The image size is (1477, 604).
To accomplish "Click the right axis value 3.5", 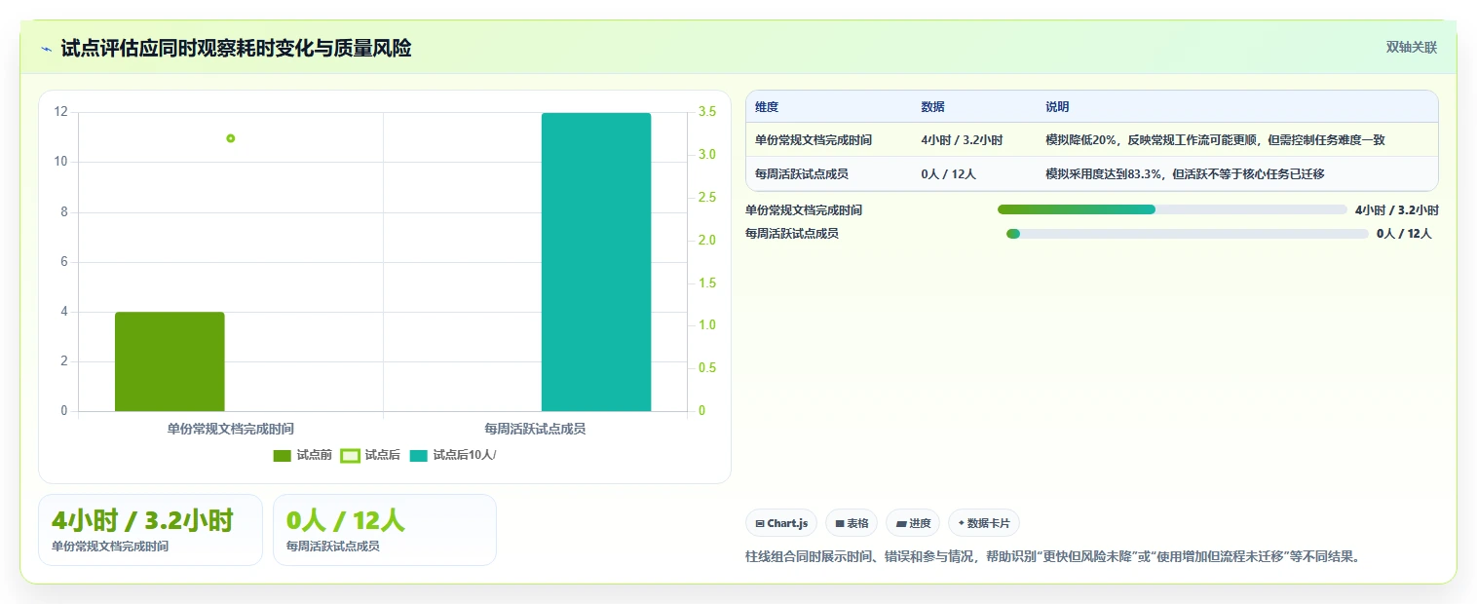I will pos(707,112).
